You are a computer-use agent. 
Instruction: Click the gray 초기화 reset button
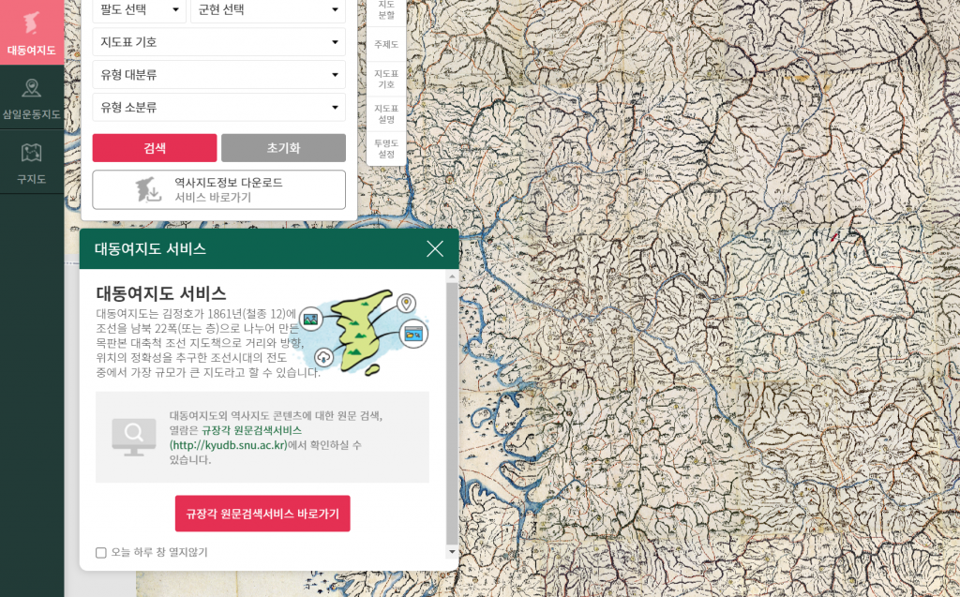[x=283, y=147]
